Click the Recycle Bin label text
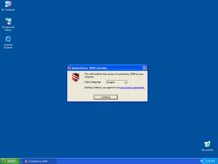Viewport: 218px width, 164px height. [x=207, y=150]
